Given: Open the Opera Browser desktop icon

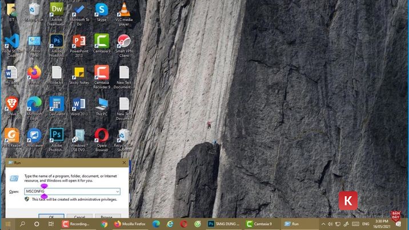Looking at the screenshot, I should tap(102, 140).
